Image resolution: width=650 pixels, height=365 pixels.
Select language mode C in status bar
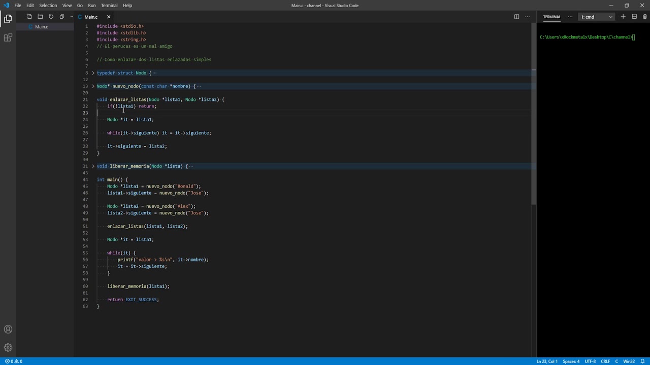tap(616, 361)
